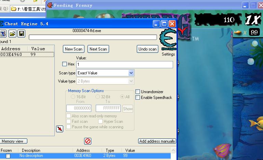This screenshot has width=263, height=160.
Task: Click the lives count 99 in game
Action: pos(254,32)
